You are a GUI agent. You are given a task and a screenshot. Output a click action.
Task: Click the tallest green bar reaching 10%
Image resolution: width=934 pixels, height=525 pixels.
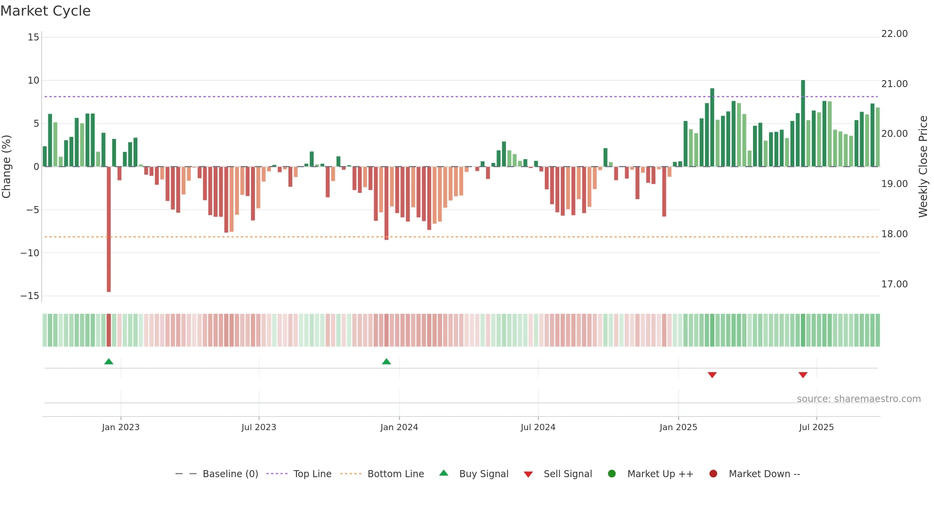[803, 123]
